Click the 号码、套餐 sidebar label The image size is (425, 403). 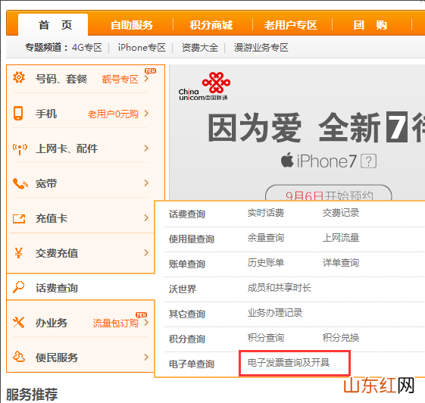[61, 79]
